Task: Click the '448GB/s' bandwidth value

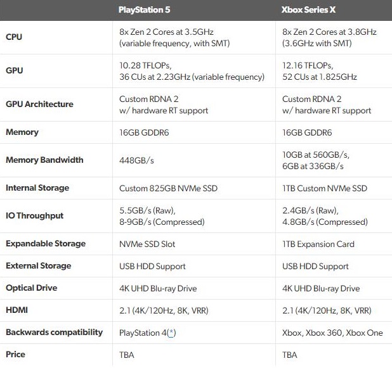Action: 136,160
